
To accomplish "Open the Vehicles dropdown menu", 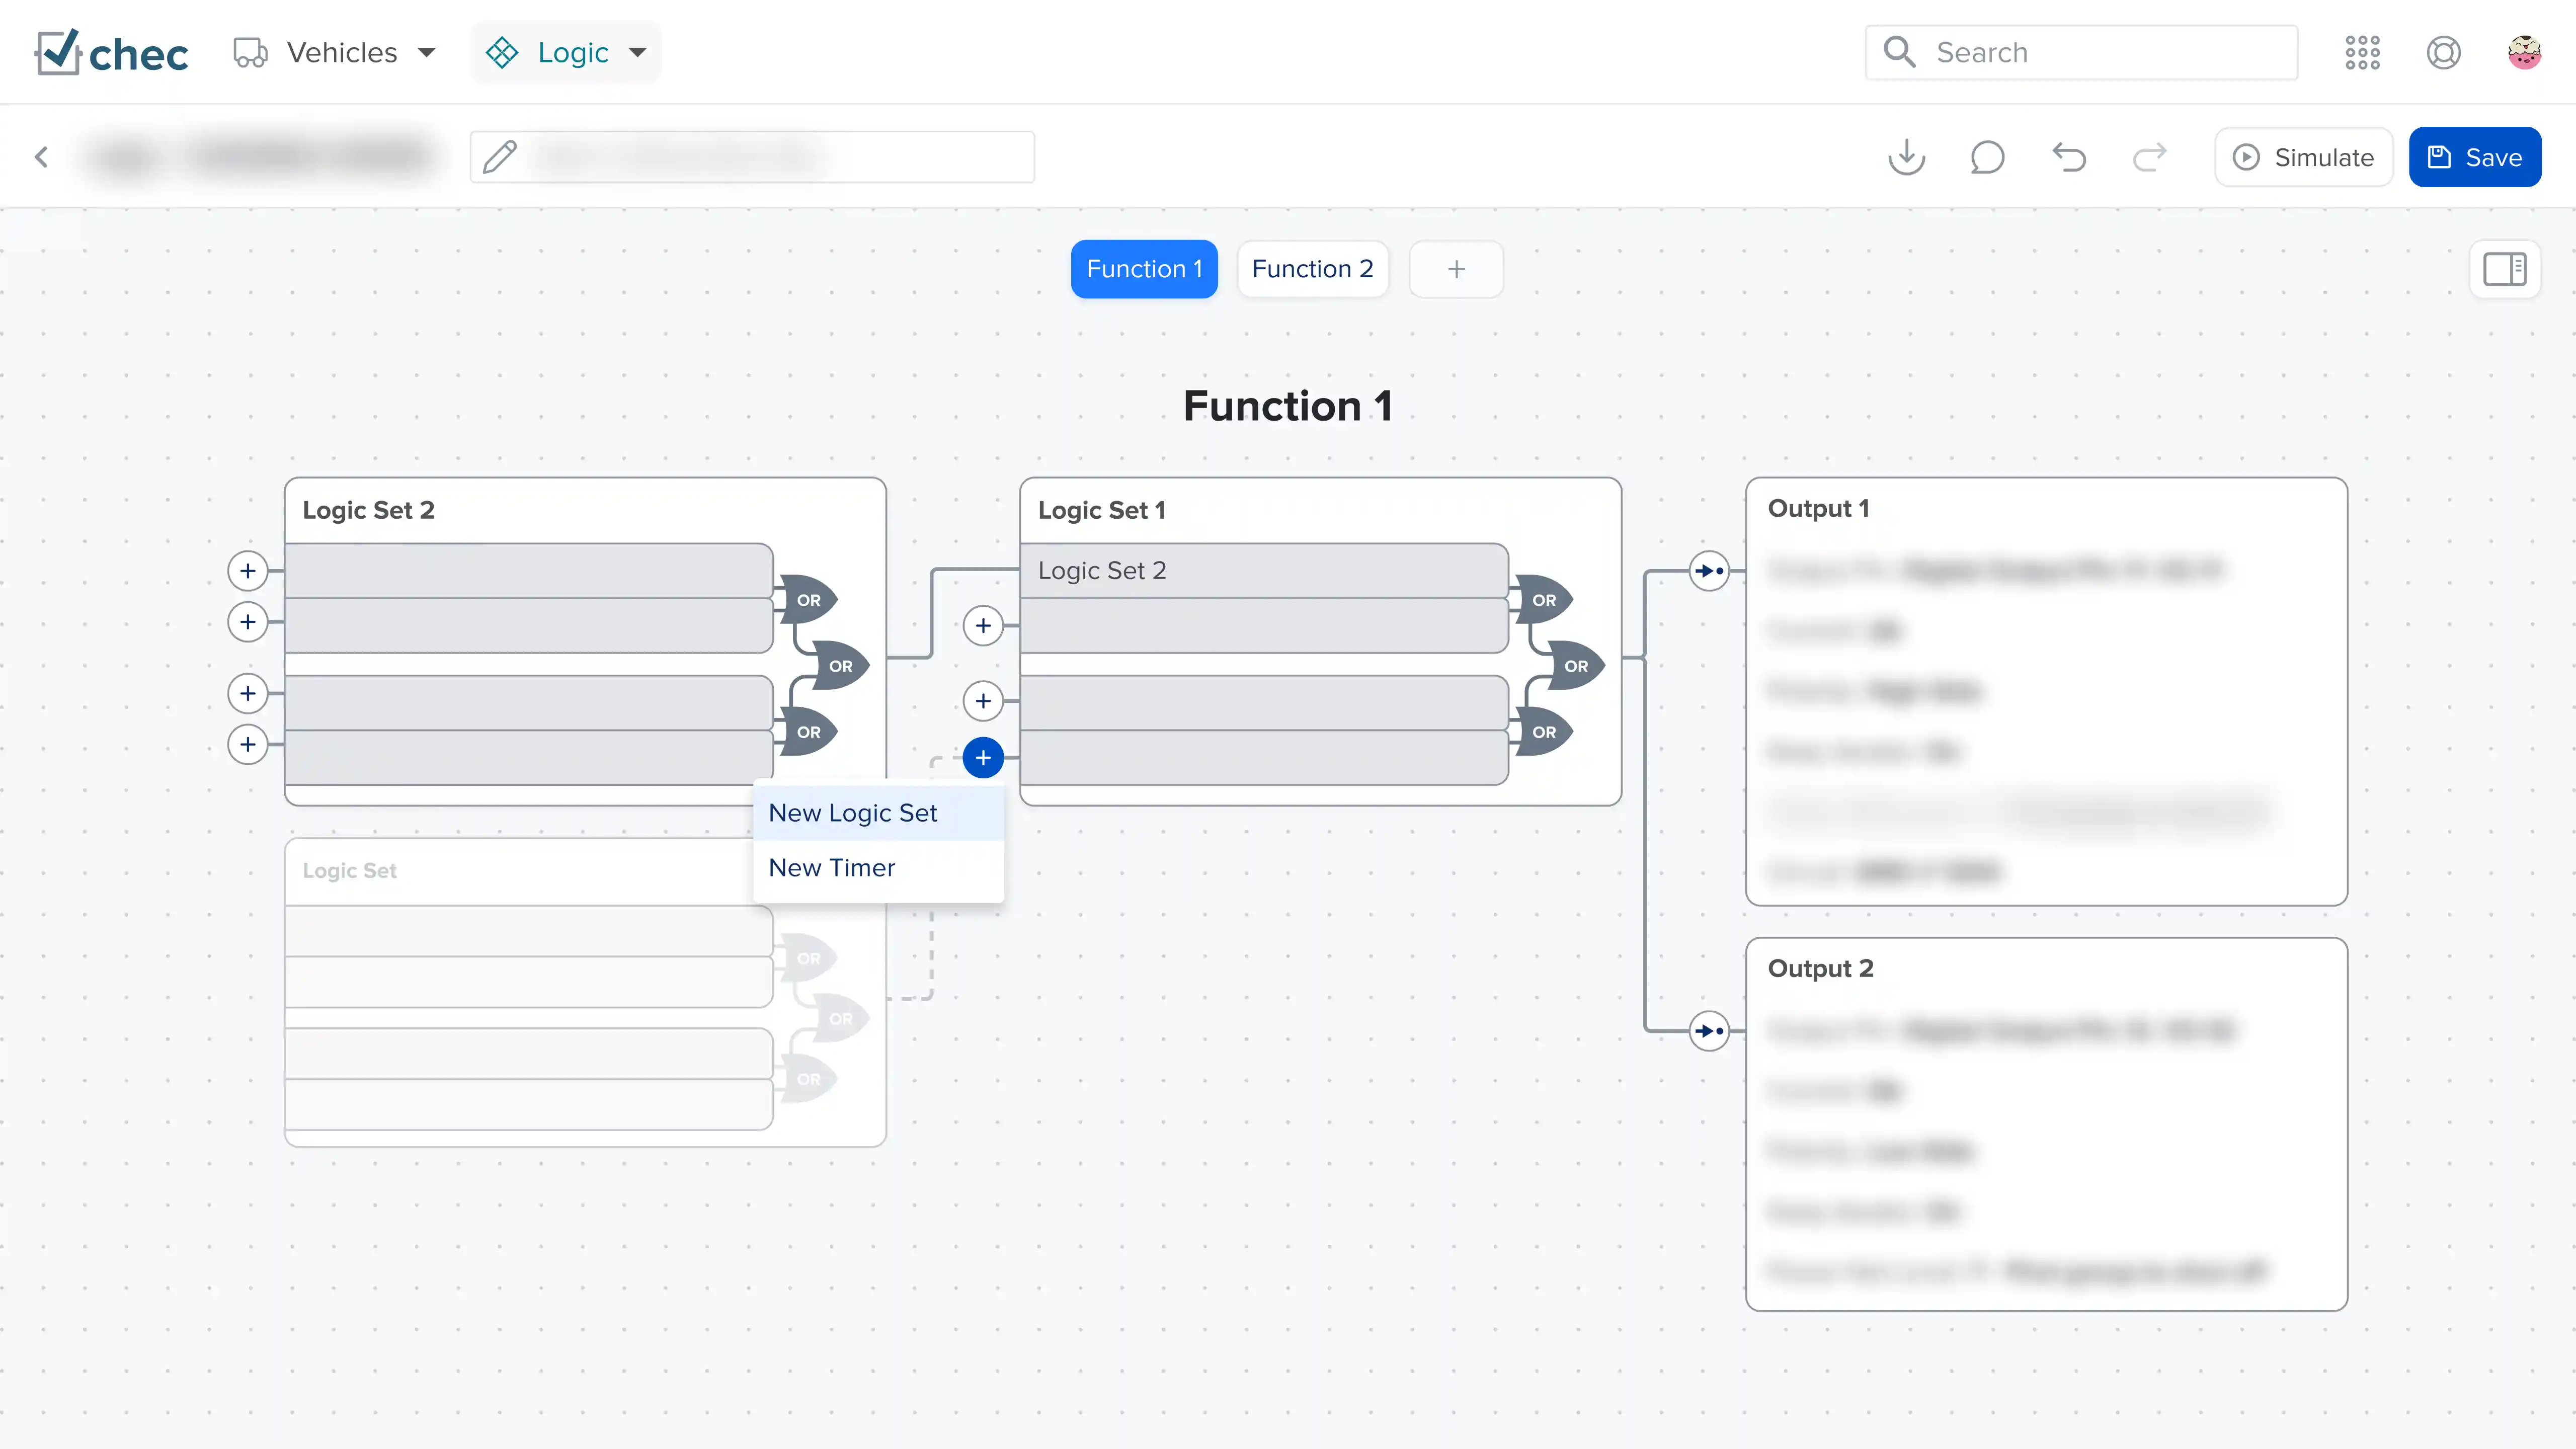I will click(x=335, y=52).
